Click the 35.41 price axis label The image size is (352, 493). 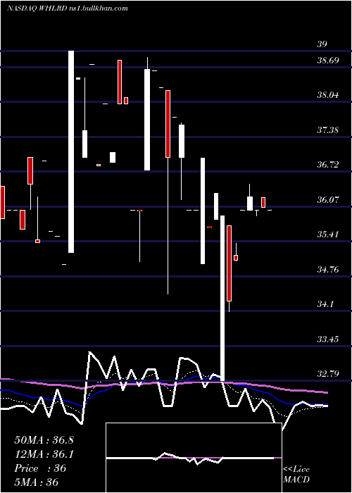click(328, 235)
